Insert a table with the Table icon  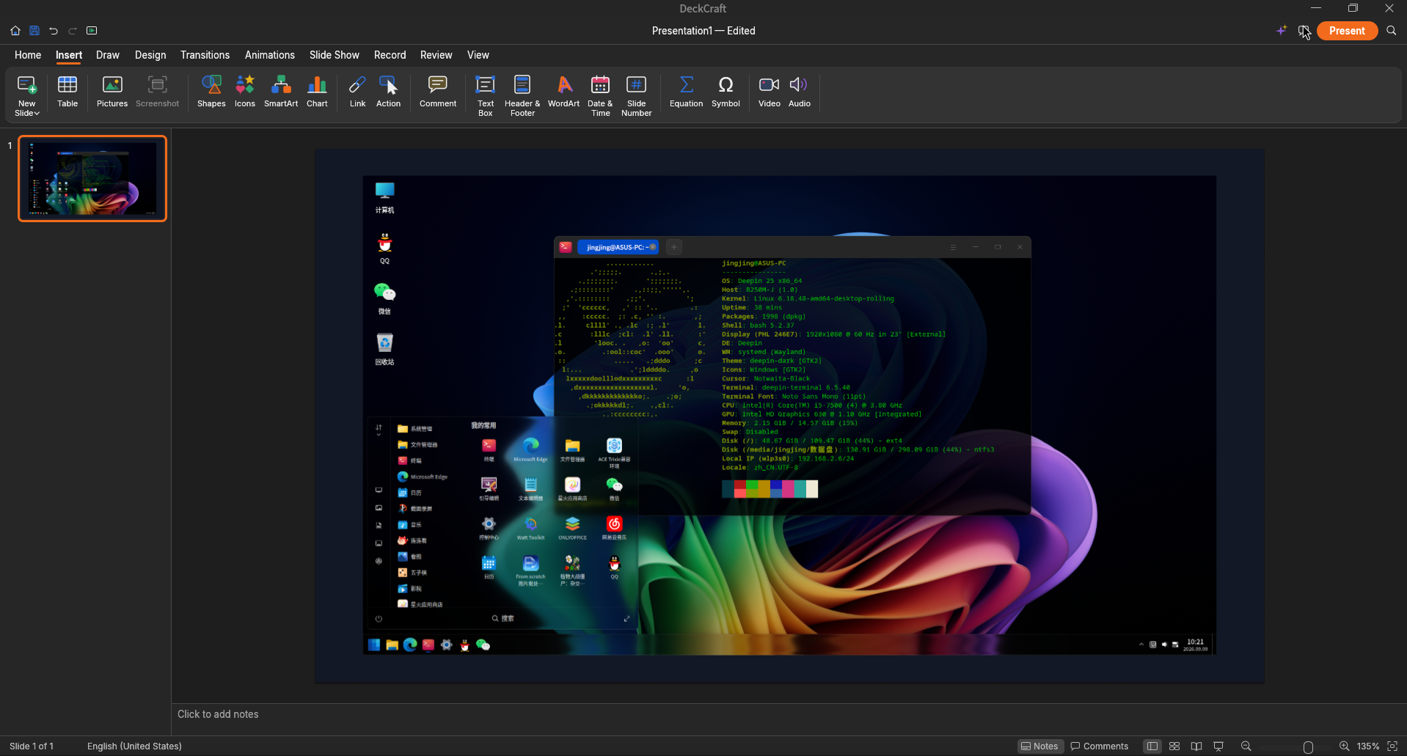(x=67, y=92)
